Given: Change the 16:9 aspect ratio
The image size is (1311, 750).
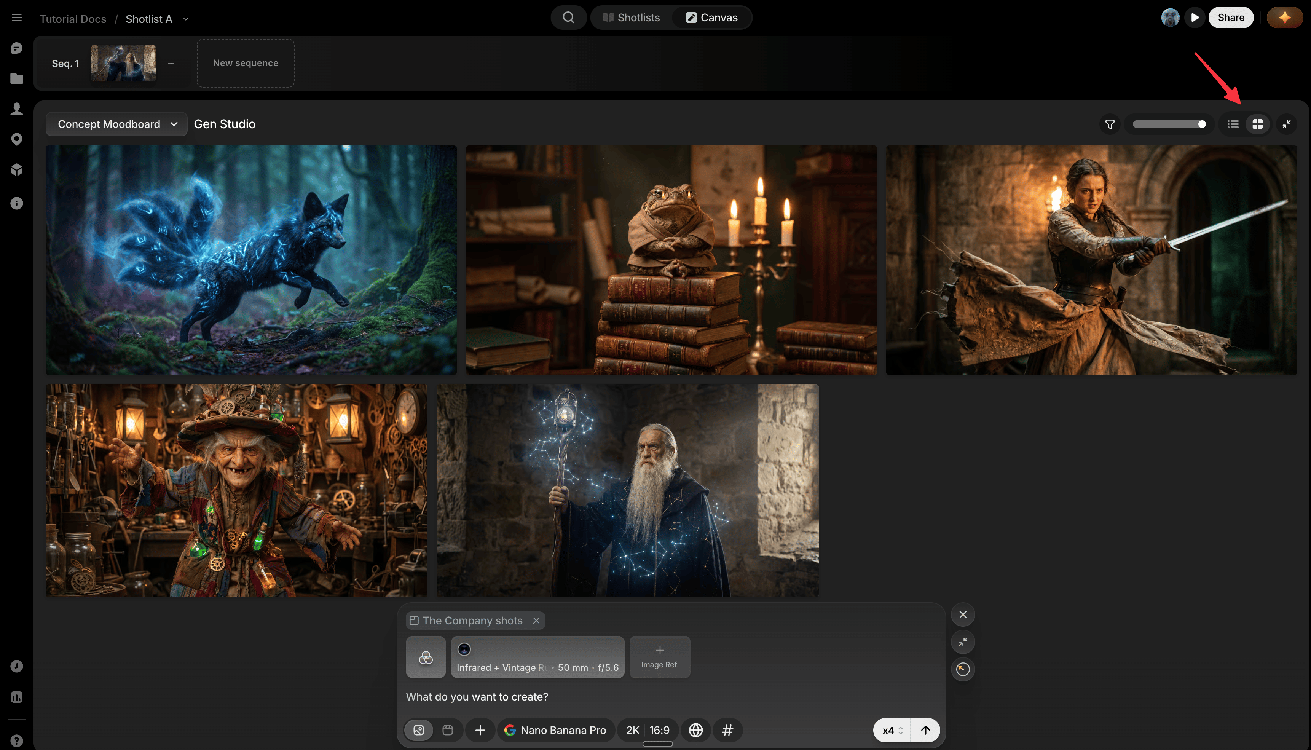Looking at the screenshot, I should pos(659,730).
